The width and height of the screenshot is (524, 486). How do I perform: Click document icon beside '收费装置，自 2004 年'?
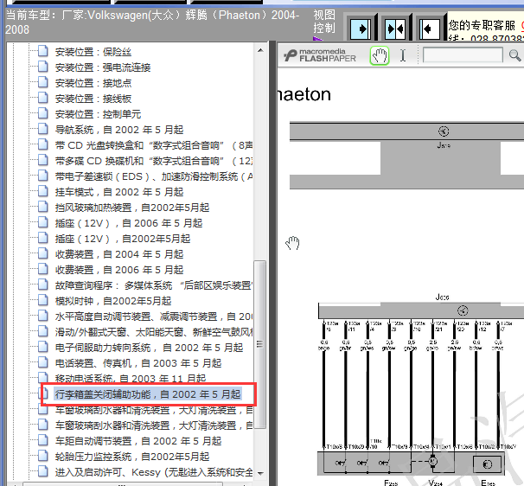click(x=42, y=253)
